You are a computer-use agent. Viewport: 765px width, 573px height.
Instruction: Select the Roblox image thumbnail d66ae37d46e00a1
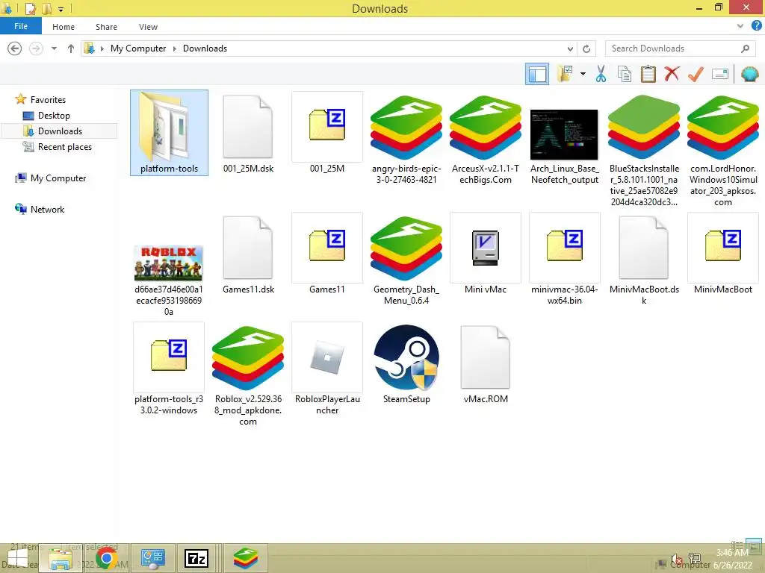pos(168,263)
